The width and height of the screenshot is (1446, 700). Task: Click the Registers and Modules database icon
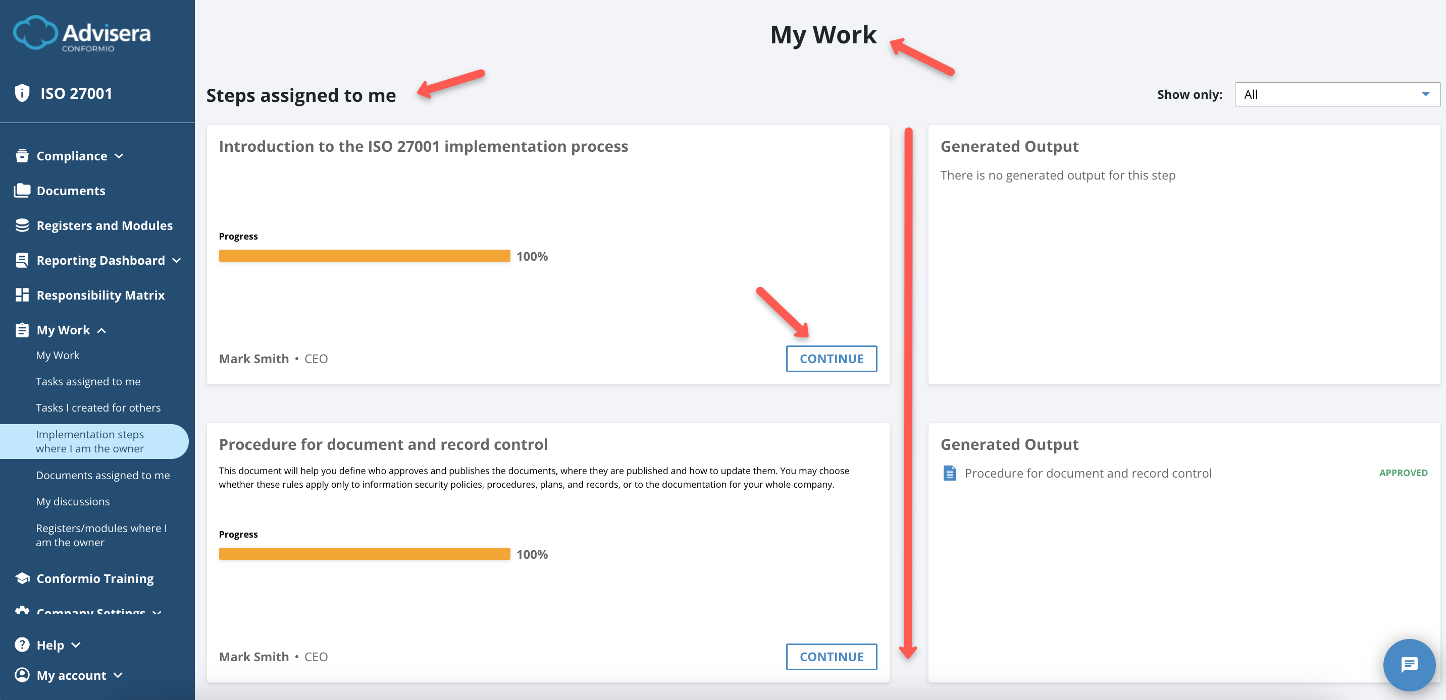[22, 225]
